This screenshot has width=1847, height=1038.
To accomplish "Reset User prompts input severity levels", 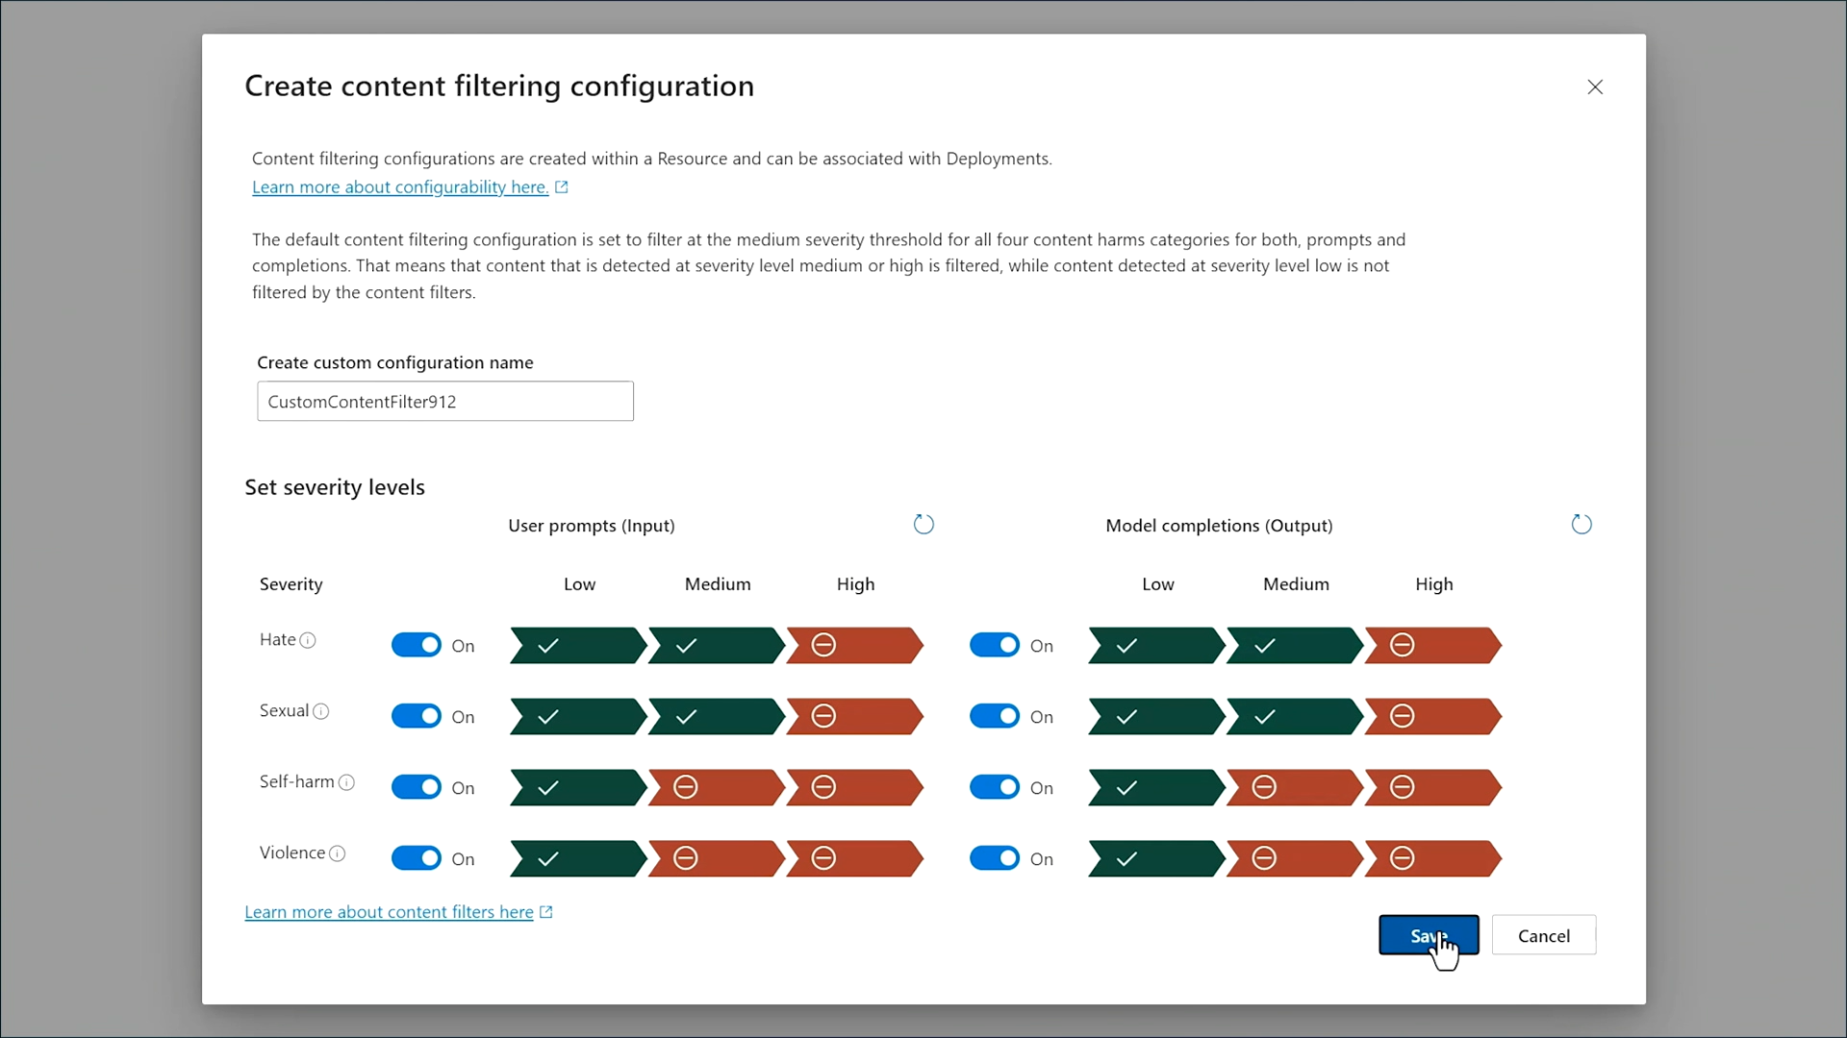I will (x=923, y=524).
